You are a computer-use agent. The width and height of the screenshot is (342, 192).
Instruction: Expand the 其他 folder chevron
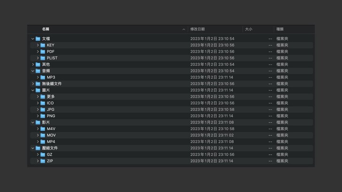33,64
